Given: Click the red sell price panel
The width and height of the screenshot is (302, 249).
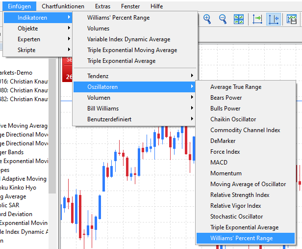Looking at the screenshot, I should coord(68,69).
